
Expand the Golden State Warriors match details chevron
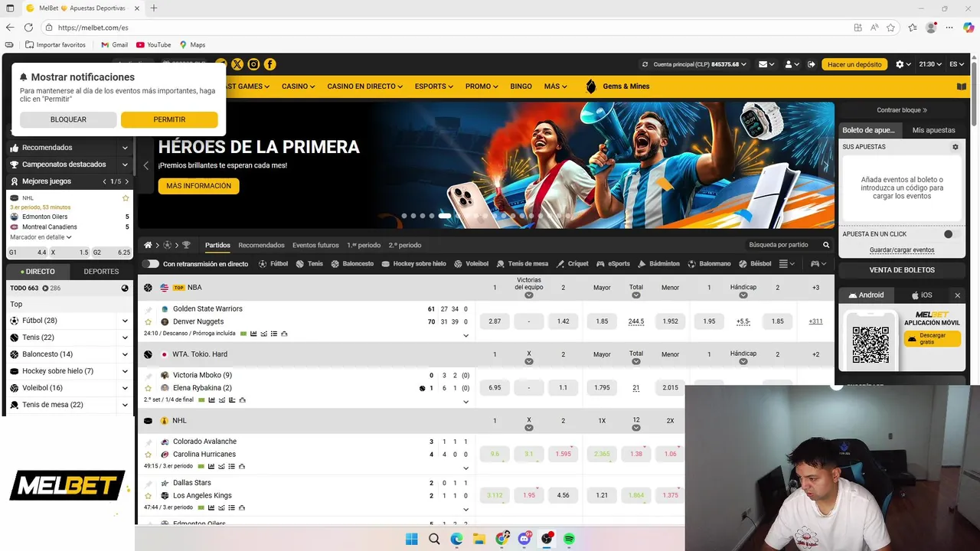point(465,335)
